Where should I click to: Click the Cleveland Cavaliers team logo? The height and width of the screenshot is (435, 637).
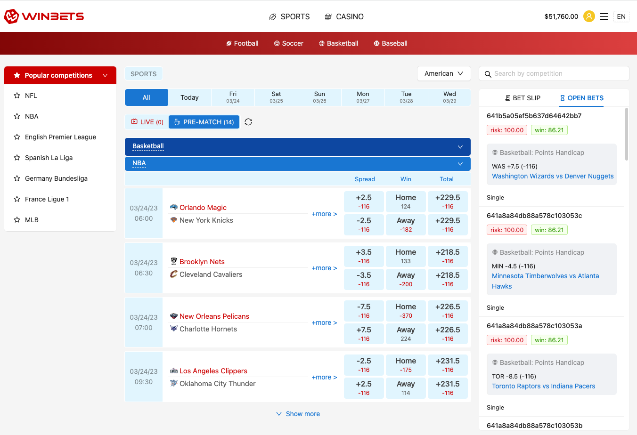[174, 274]
